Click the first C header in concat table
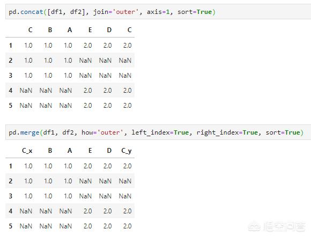This screenshot has height=237, width=311. point(30,30)
